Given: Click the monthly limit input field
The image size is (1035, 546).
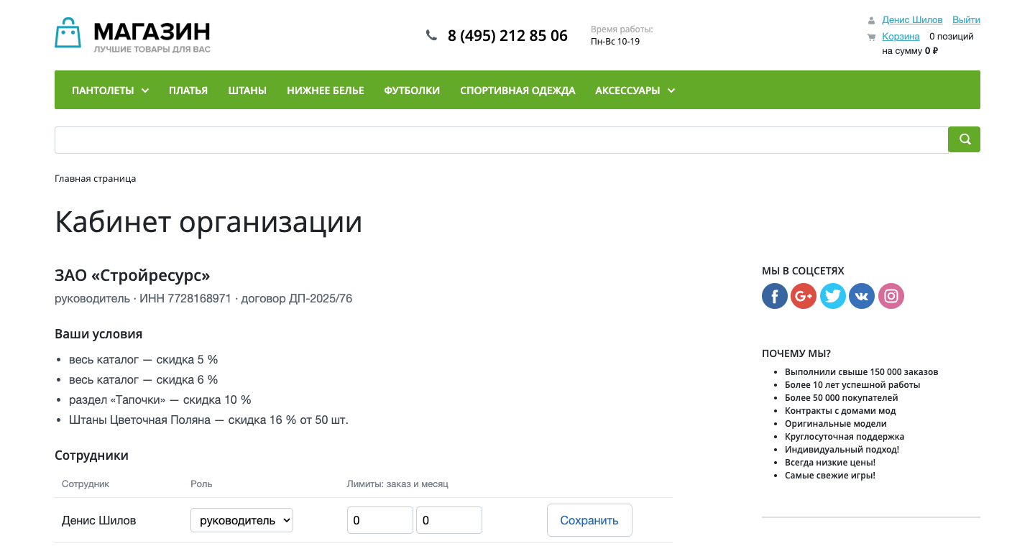Looking at the screenshot, I should coord(449,520).
